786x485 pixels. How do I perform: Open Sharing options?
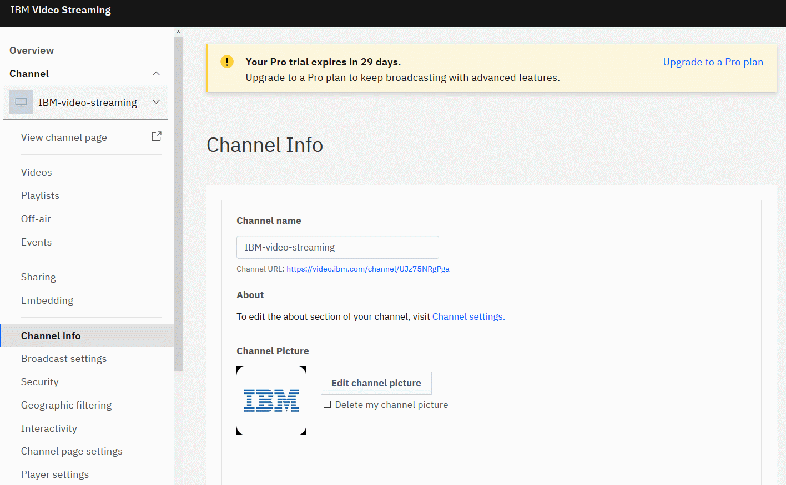pyautogui.click(x=38, y=277)
